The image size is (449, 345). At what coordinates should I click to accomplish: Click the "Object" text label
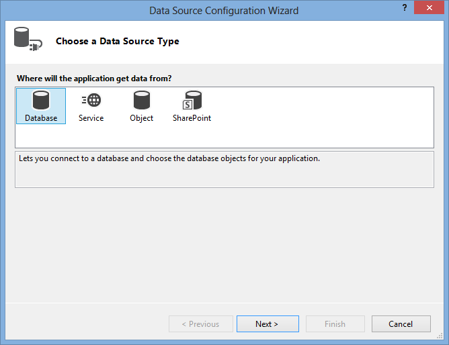(141, 118)
